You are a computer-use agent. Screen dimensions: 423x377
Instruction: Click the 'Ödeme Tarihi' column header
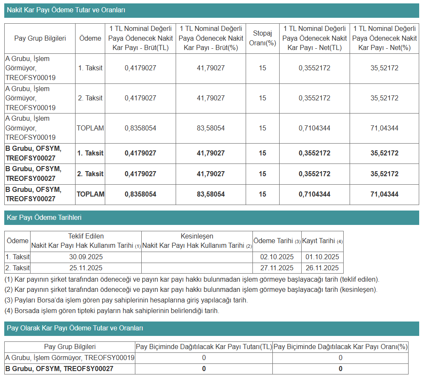tap(277, 241)
